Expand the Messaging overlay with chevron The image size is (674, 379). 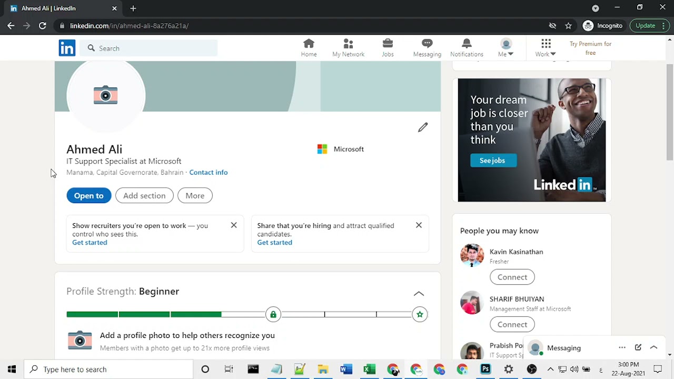click(x=653, y=347)
